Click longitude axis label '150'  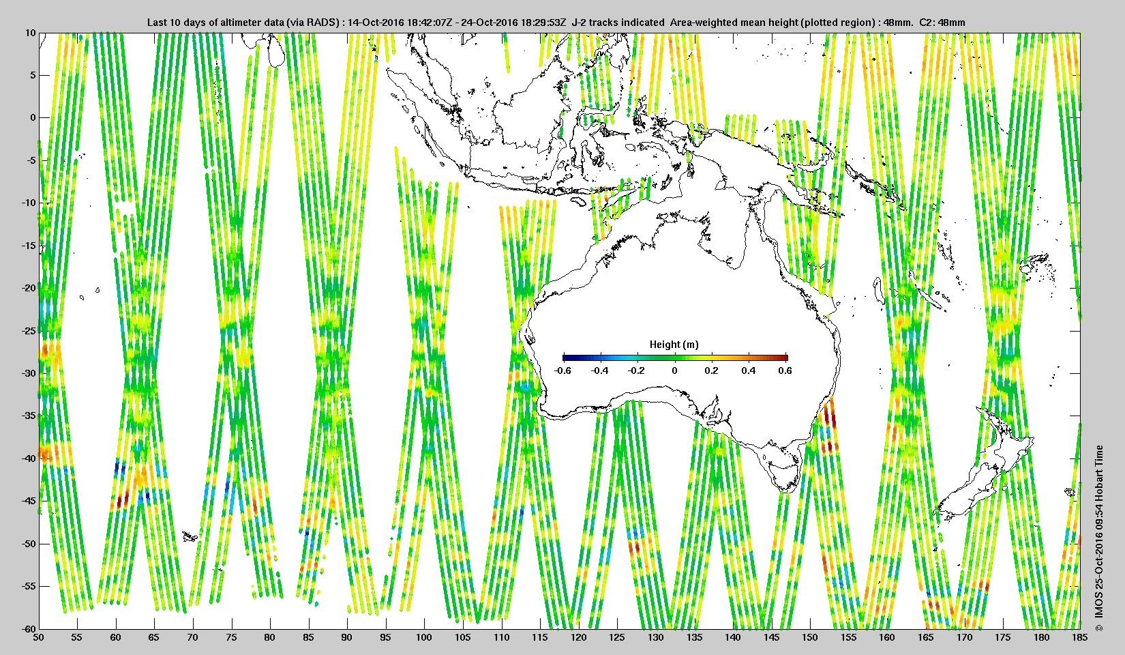coord(810,637)
